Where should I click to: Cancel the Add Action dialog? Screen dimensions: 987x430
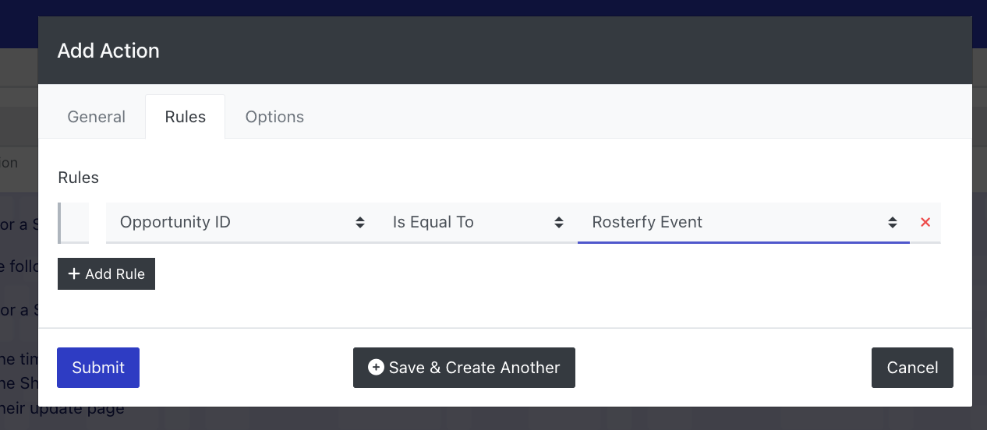pyautogui.click(x=912, y=368)
